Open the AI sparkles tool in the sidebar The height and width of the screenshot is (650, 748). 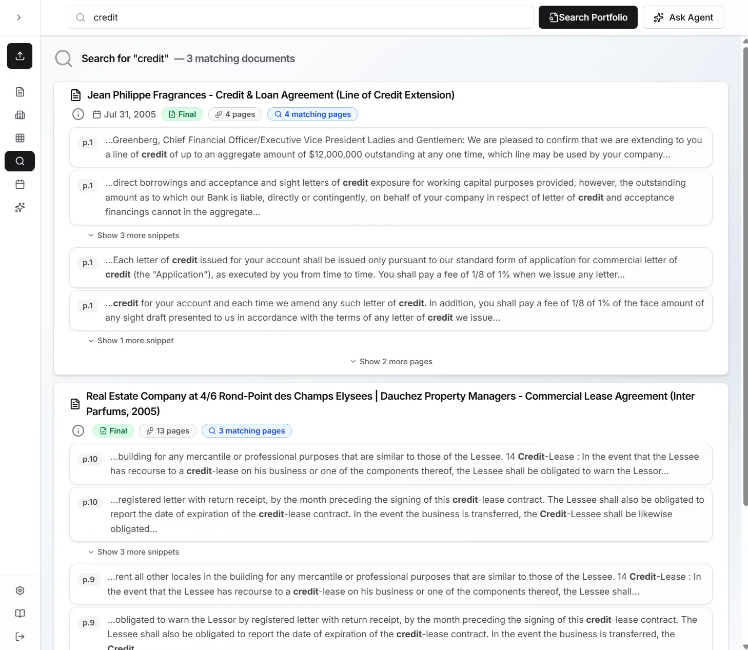19,207
